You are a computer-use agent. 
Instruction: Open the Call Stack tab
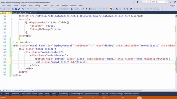(105, 94)
